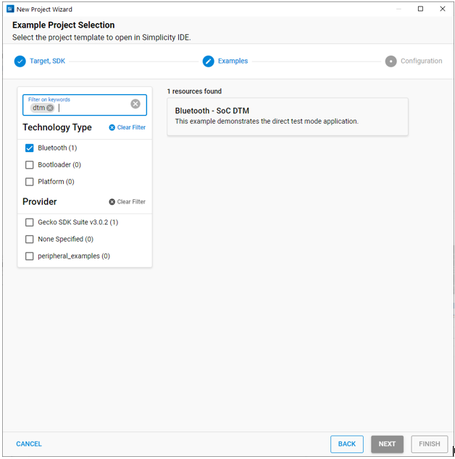Go to the Target, SDK step
The width and height of the screenshot is (455, 459).
(47, 61)
